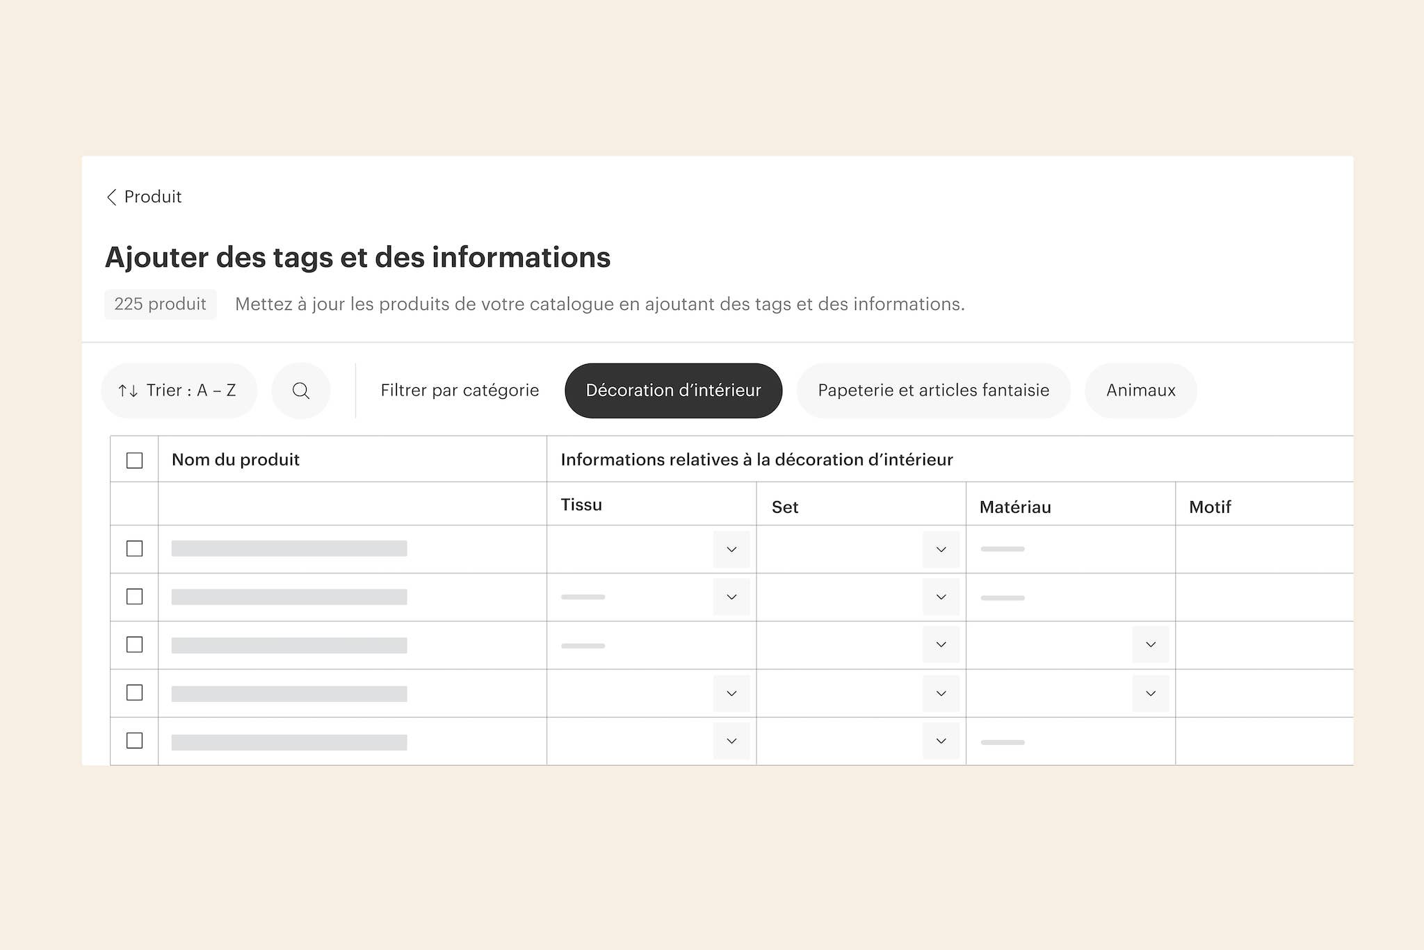Screen dimensions: 1424x950
Task: Filter by Papeterie et articles fantaisie
Action: tap(933, 391)
